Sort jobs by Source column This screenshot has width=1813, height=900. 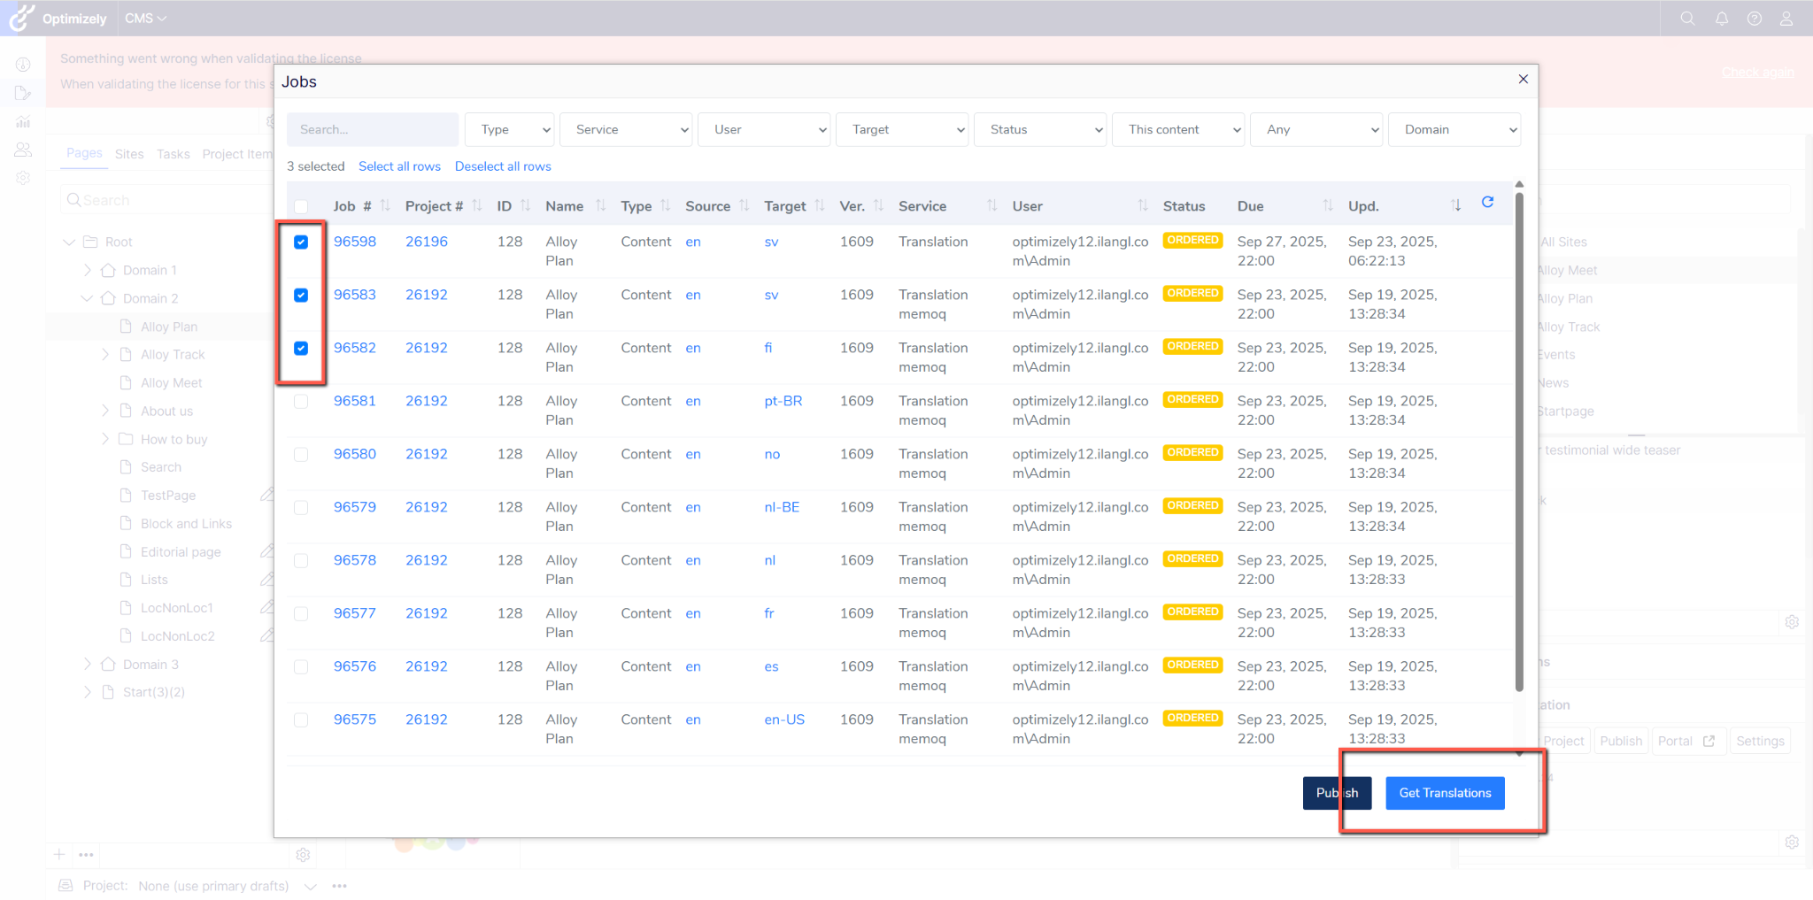click(744, 206)
